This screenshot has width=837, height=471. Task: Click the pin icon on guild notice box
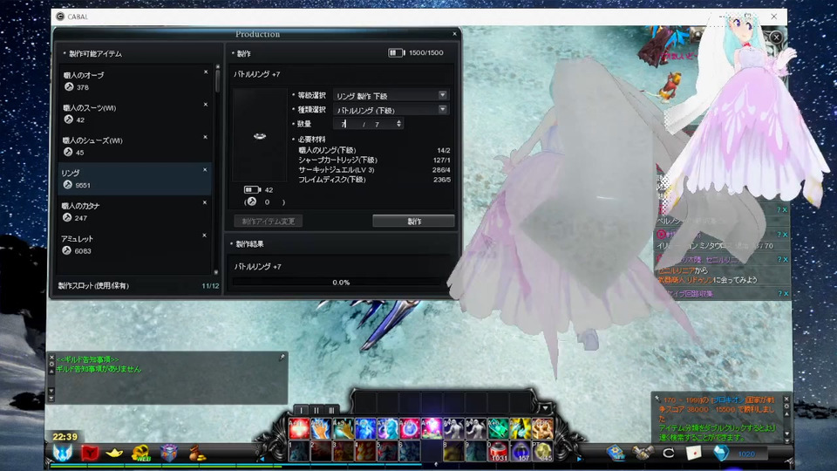(282, 358)
